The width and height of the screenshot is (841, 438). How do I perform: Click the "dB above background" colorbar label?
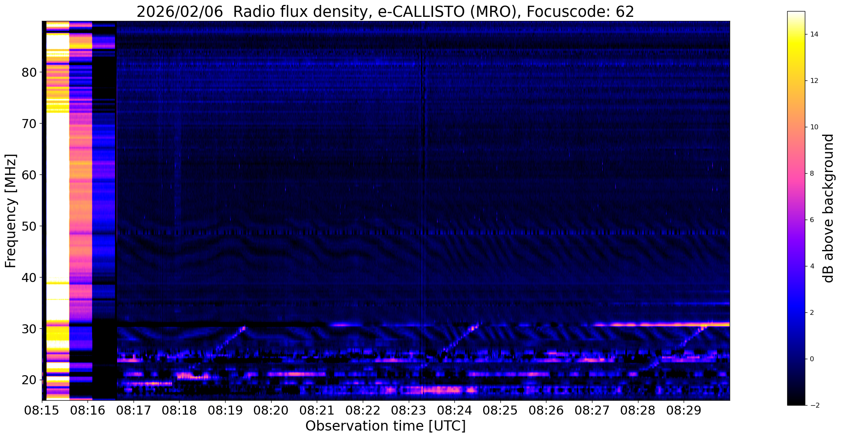[829, 208]
